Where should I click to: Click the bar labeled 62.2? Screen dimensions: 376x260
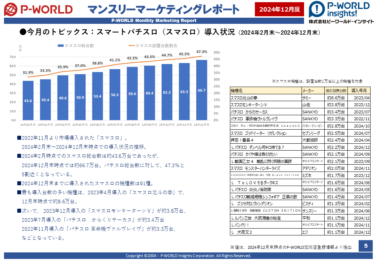click(167, 92)
